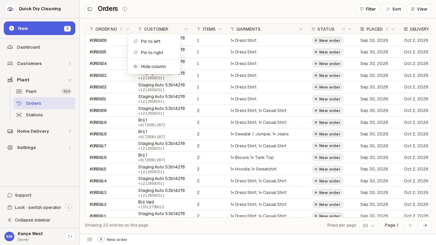Open the PLACED column chevron menu
Viewport: 436px width, 245px height.
pos(393,29)
